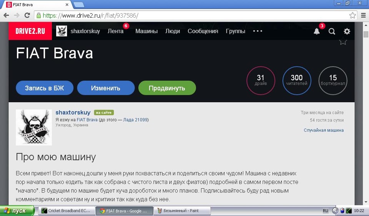Open Люди menu item
The width and height of the screenshot is (369, 216).
click(x=173, y=31)
